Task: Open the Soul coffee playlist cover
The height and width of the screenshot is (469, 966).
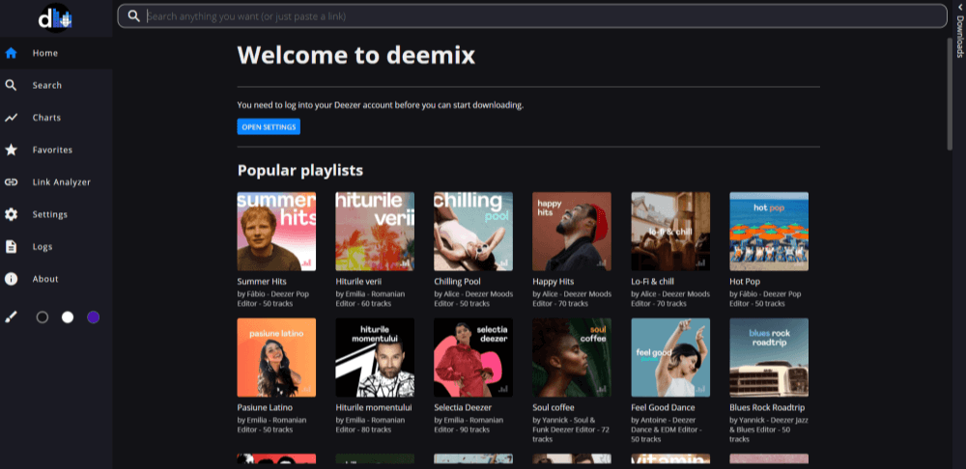Action: pyautogui.click(x=572, y=357)
